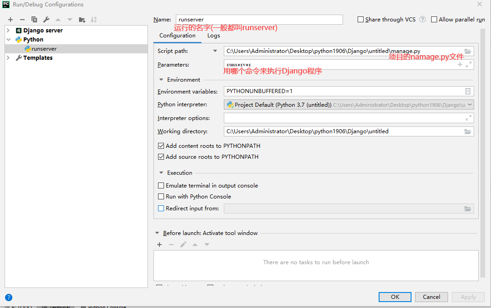Click the right-side vertical scrollbar
Viewport: 491px width, 308px height.
pyautogui.click(x=482, y=153)
